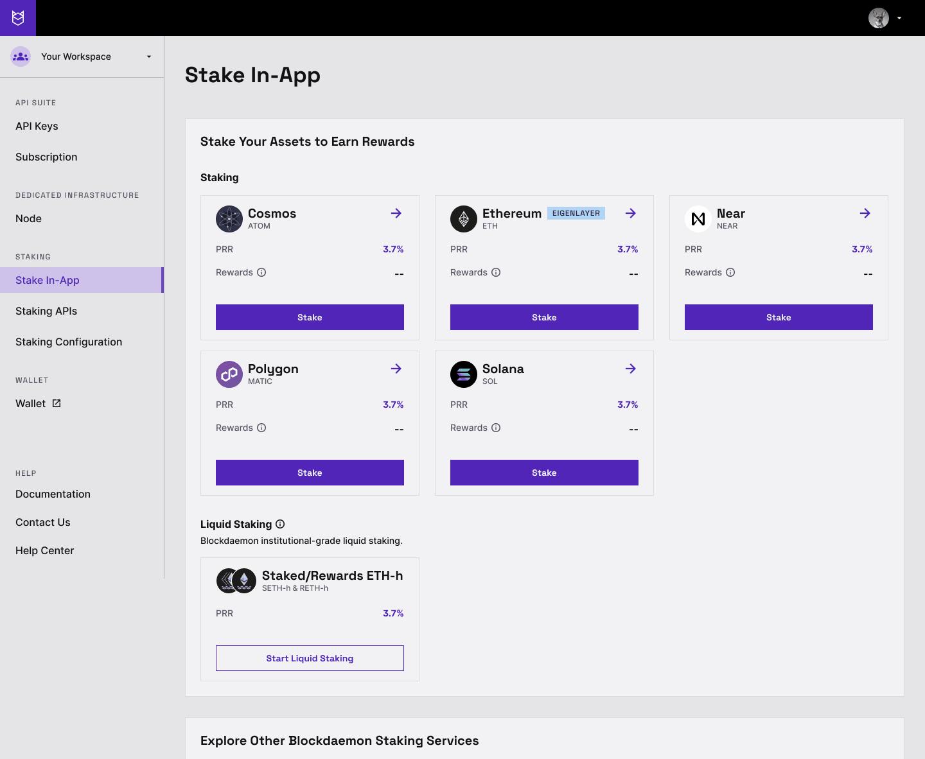This screenshot has height=759, width=925.
Task: Click Stake button on Ethereum card
Action: point(544,317)
